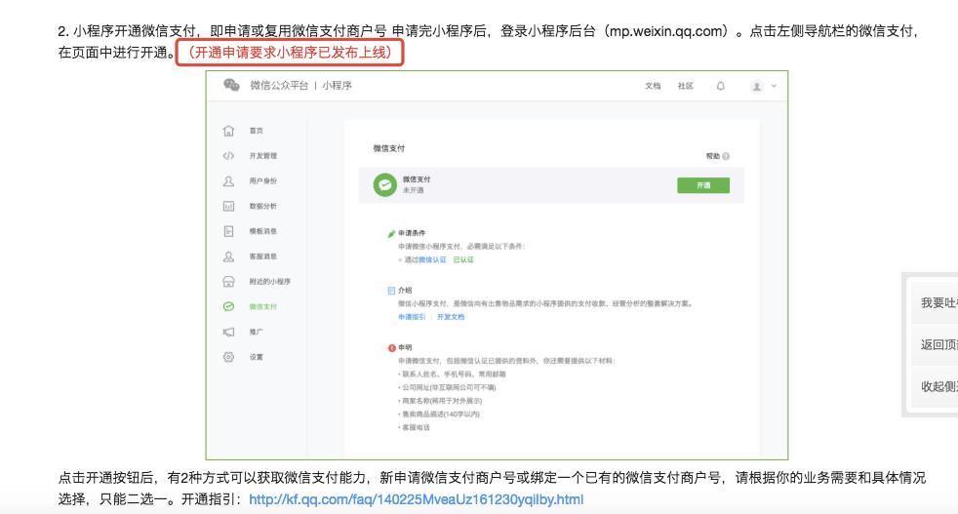The width and height of the screenshot is (958, 514).
Task: Open the 文档 item in top bar
Action: tap(653, 86)
